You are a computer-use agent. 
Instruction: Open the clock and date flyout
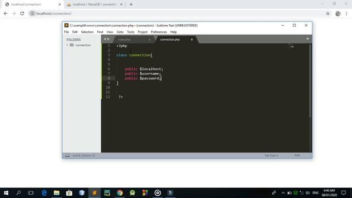coord(329,193)
